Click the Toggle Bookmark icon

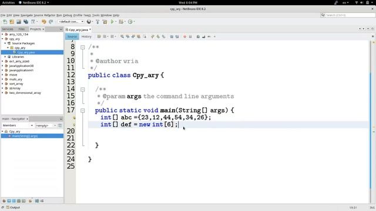point(163,36)
